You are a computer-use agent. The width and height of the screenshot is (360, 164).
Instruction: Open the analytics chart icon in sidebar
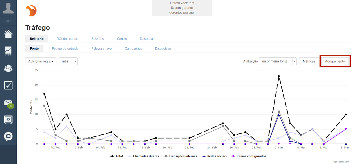pos(8,51)
